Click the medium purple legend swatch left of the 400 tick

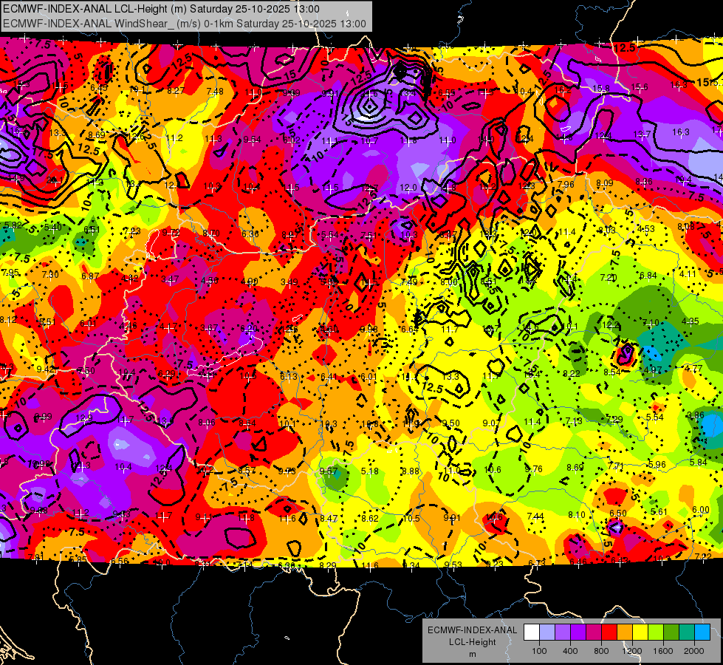tap(563, 632)
